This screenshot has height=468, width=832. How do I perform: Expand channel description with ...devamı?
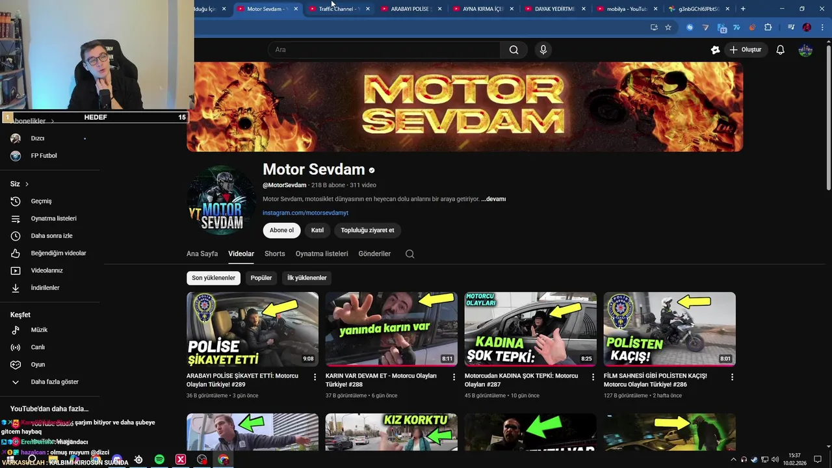(x=493, y=199)
